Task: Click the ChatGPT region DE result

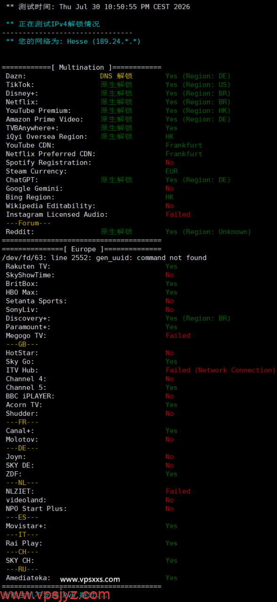Action: [x=198, y=180]
